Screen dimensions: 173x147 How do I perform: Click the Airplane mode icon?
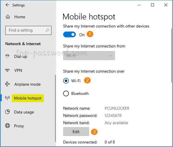click(x=7, y=84)
